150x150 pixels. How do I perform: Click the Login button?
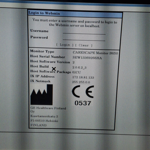65,45
